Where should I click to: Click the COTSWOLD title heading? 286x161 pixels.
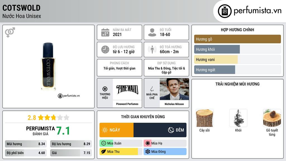point(21,8)
